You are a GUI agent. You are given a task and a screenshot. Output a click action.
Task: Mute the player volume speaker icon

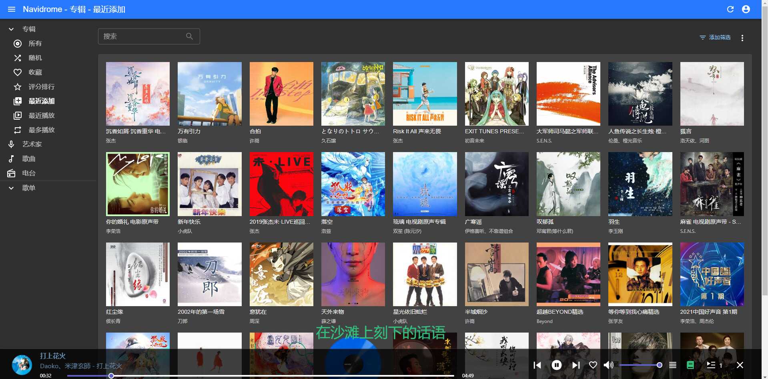click(x=608, y=365)
